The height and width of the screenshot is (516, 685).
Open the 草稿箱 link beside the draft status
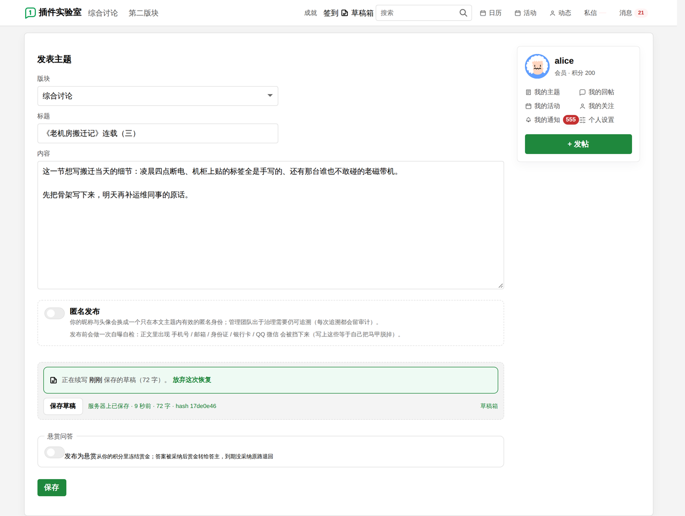[489, 406]
